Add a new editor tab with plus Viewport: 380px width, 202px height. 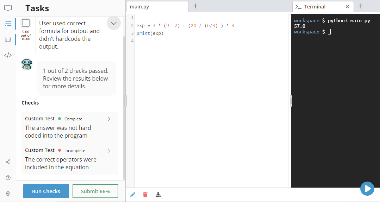(x=195, y=6)
